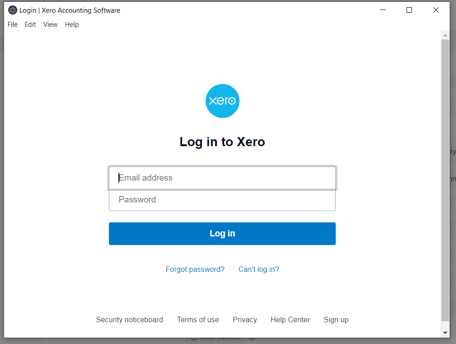Click the vertical scrollbar thumb
Viewport: 456px width, 344px height.
click(445, 180)
